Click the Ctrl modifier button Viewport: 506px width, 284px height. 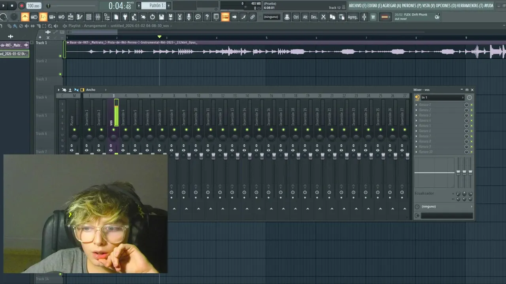click(x=296, y=17)
